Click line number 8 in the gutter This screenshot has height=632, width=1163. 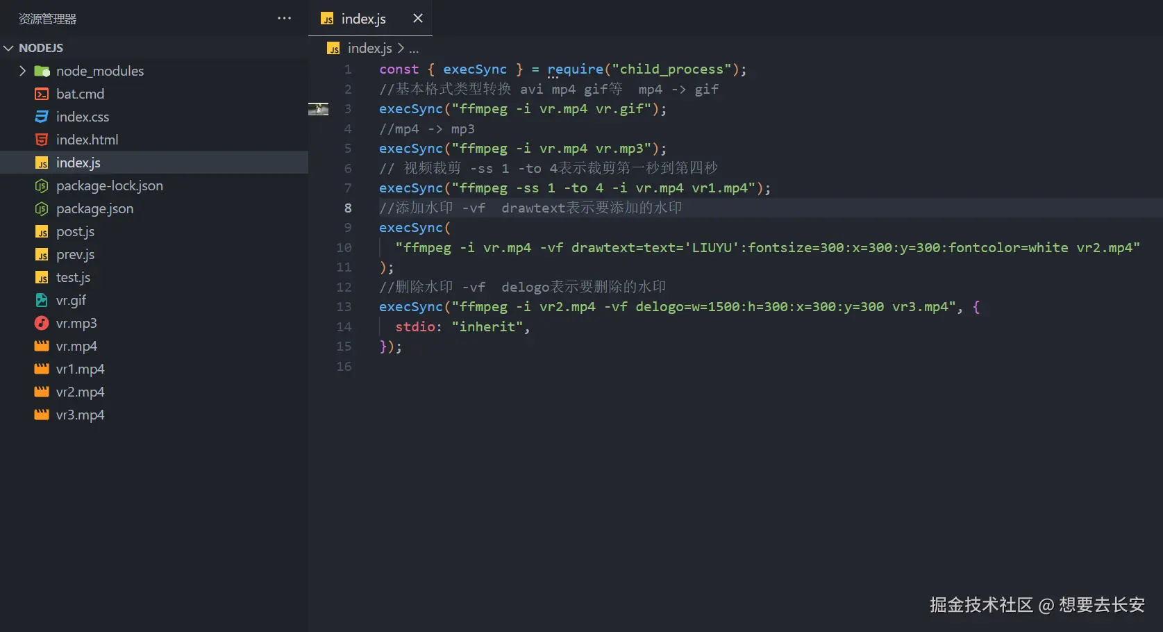tap(348, 208)
